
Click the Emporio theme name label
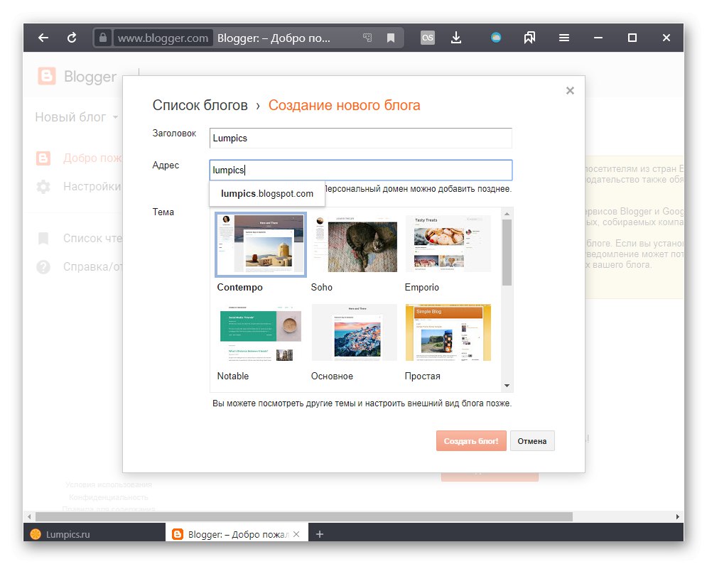point(421,287)
